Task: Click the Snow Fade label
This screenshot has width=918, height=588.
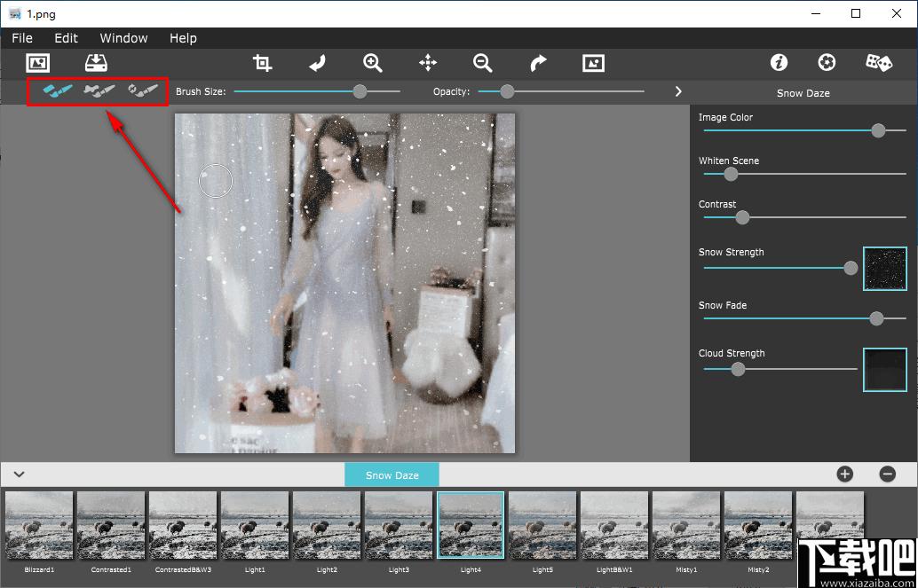Action: click(723, 305)
